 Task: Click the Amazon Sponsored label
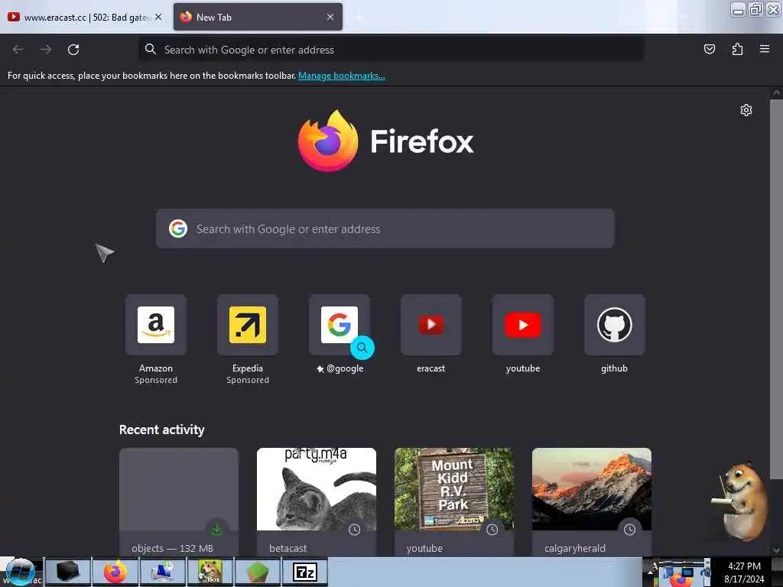(156, 380)
